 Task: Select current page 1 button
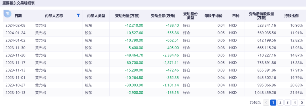[x=273, y=102]
